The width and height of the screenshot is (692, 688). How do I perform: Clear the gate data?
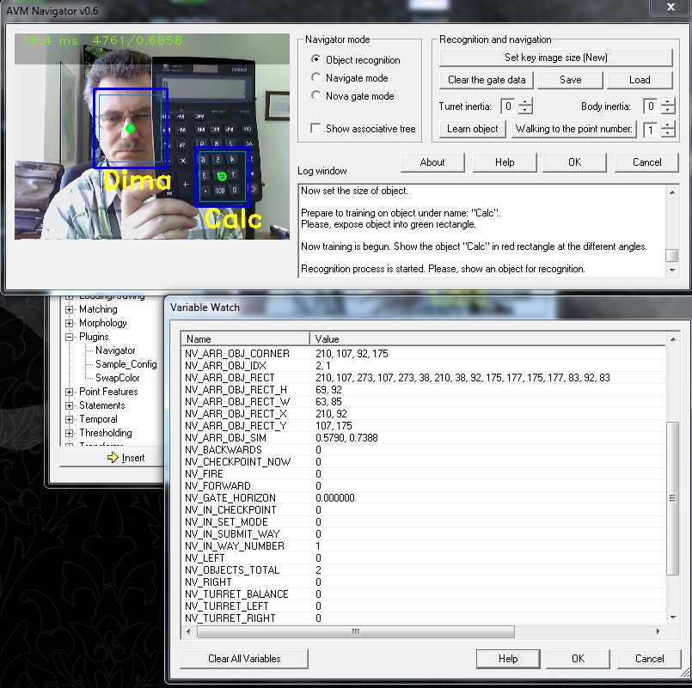pos(487,80)
